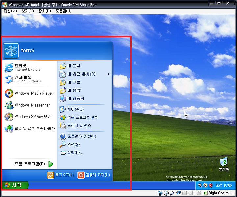Click the hard disk status icon
Image resolution: width=237 pixels, height=197 pixels.
(x=160, y=193)
